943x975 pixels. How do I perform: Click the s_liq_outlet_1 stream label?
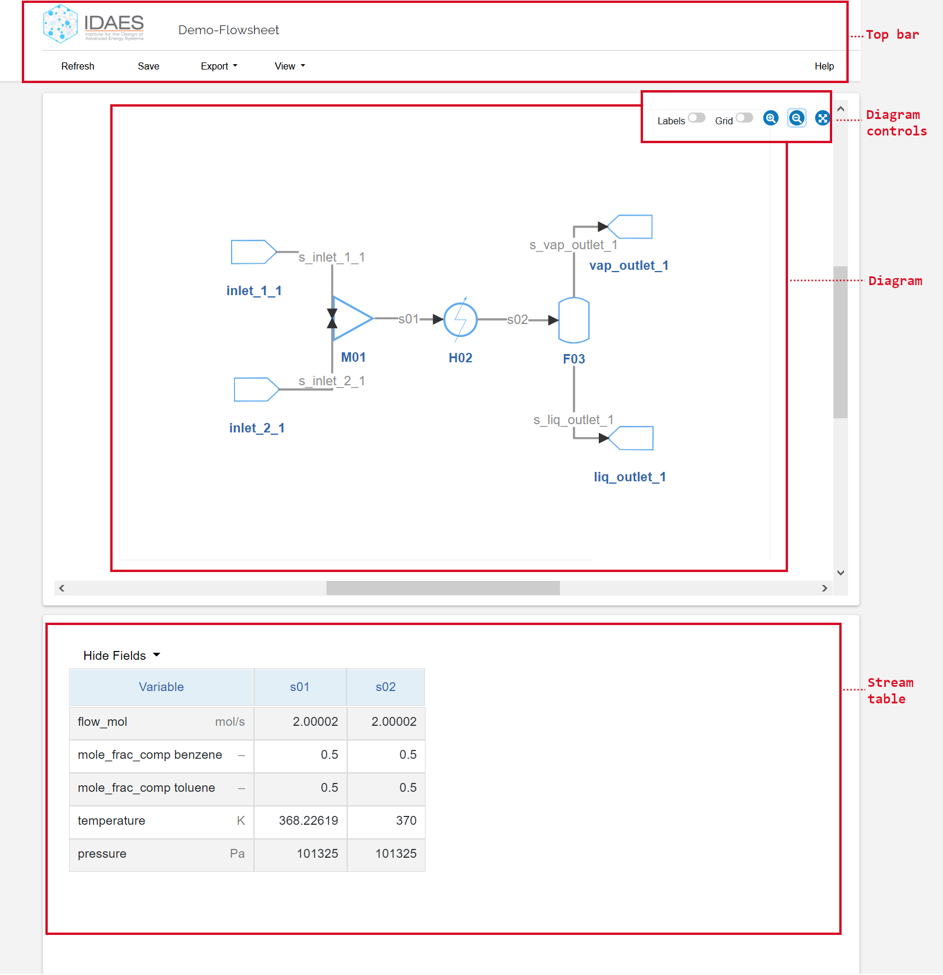coord(573,420)
